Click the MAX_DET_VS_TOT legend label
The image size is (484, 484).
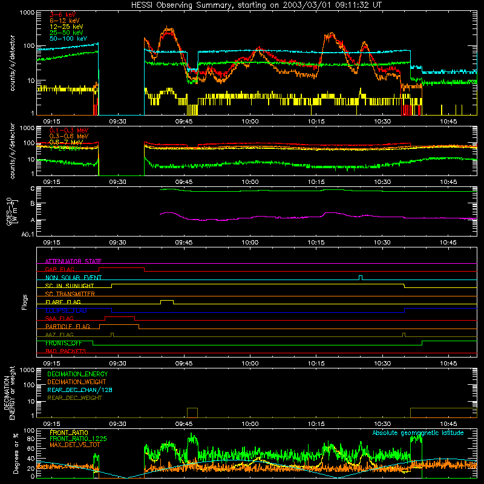point(74,445)
